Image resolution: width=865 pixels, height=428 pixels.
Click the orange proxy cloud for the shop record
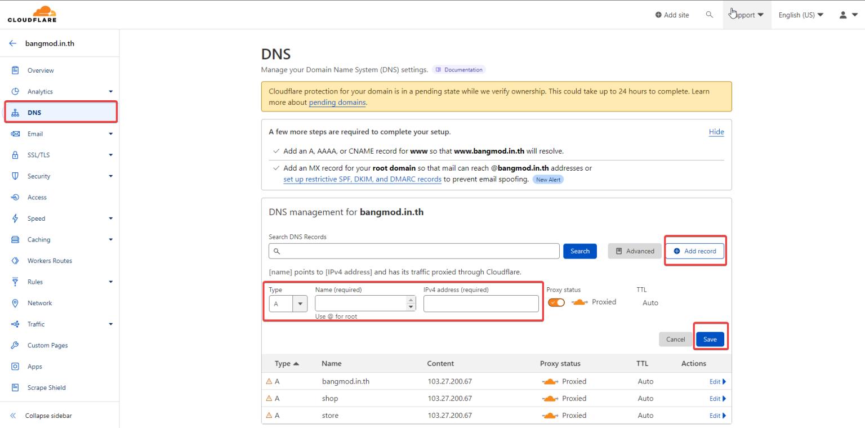(x=550, y=398)
